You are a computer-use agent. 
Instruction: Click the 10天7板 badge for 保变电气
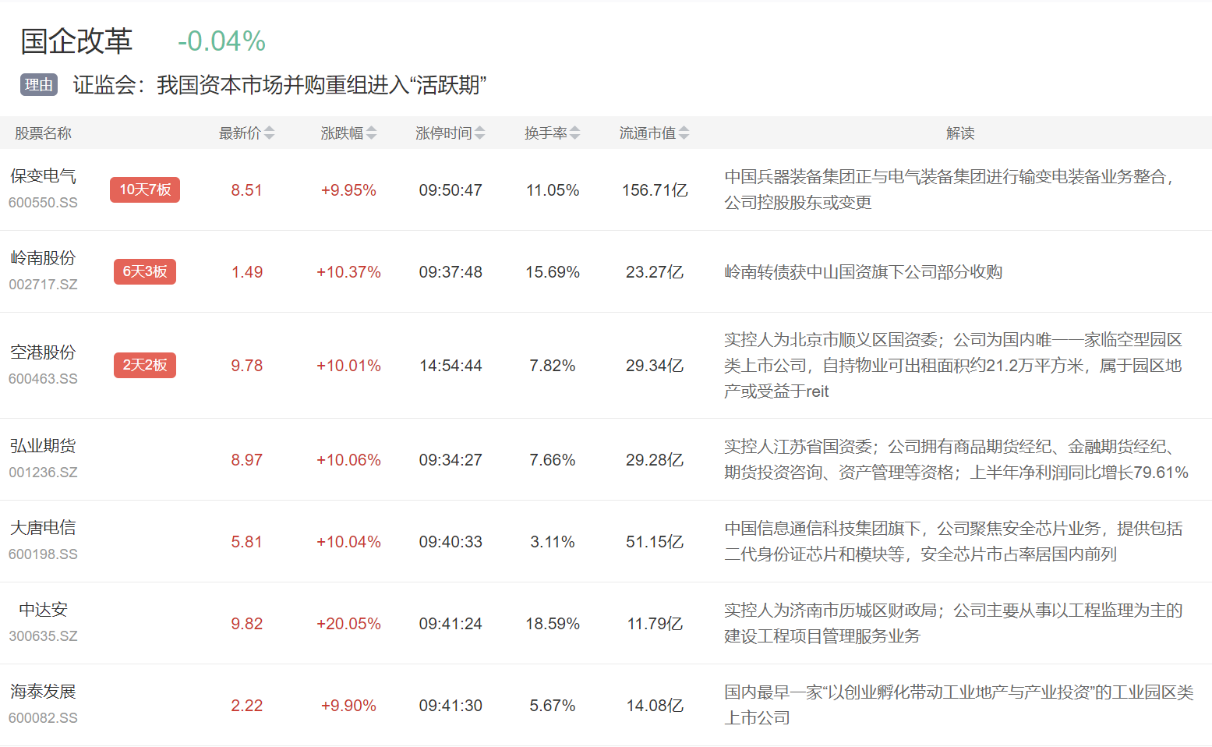click(x=145, y=189)
